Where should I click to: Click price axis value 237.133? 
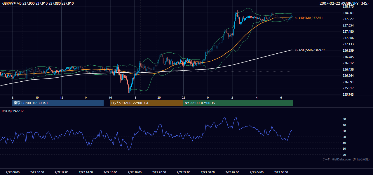348,44
